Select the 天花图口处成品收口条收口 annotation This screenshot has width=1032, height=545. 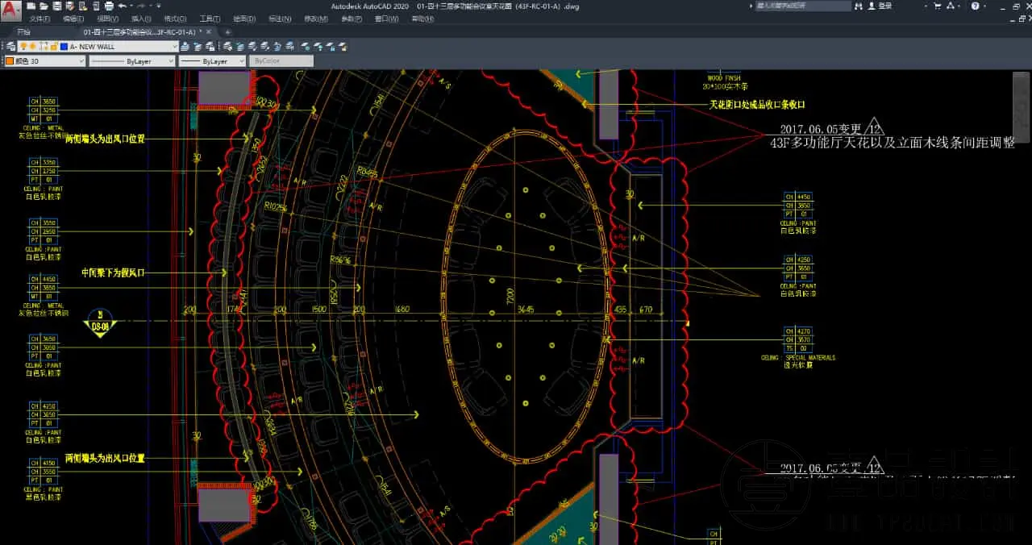[757, 105]
